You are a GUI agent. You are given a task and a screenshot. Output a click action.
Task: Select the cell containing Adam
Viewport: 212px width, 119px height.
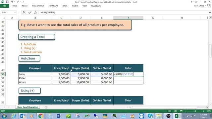[x=35, y=82]
